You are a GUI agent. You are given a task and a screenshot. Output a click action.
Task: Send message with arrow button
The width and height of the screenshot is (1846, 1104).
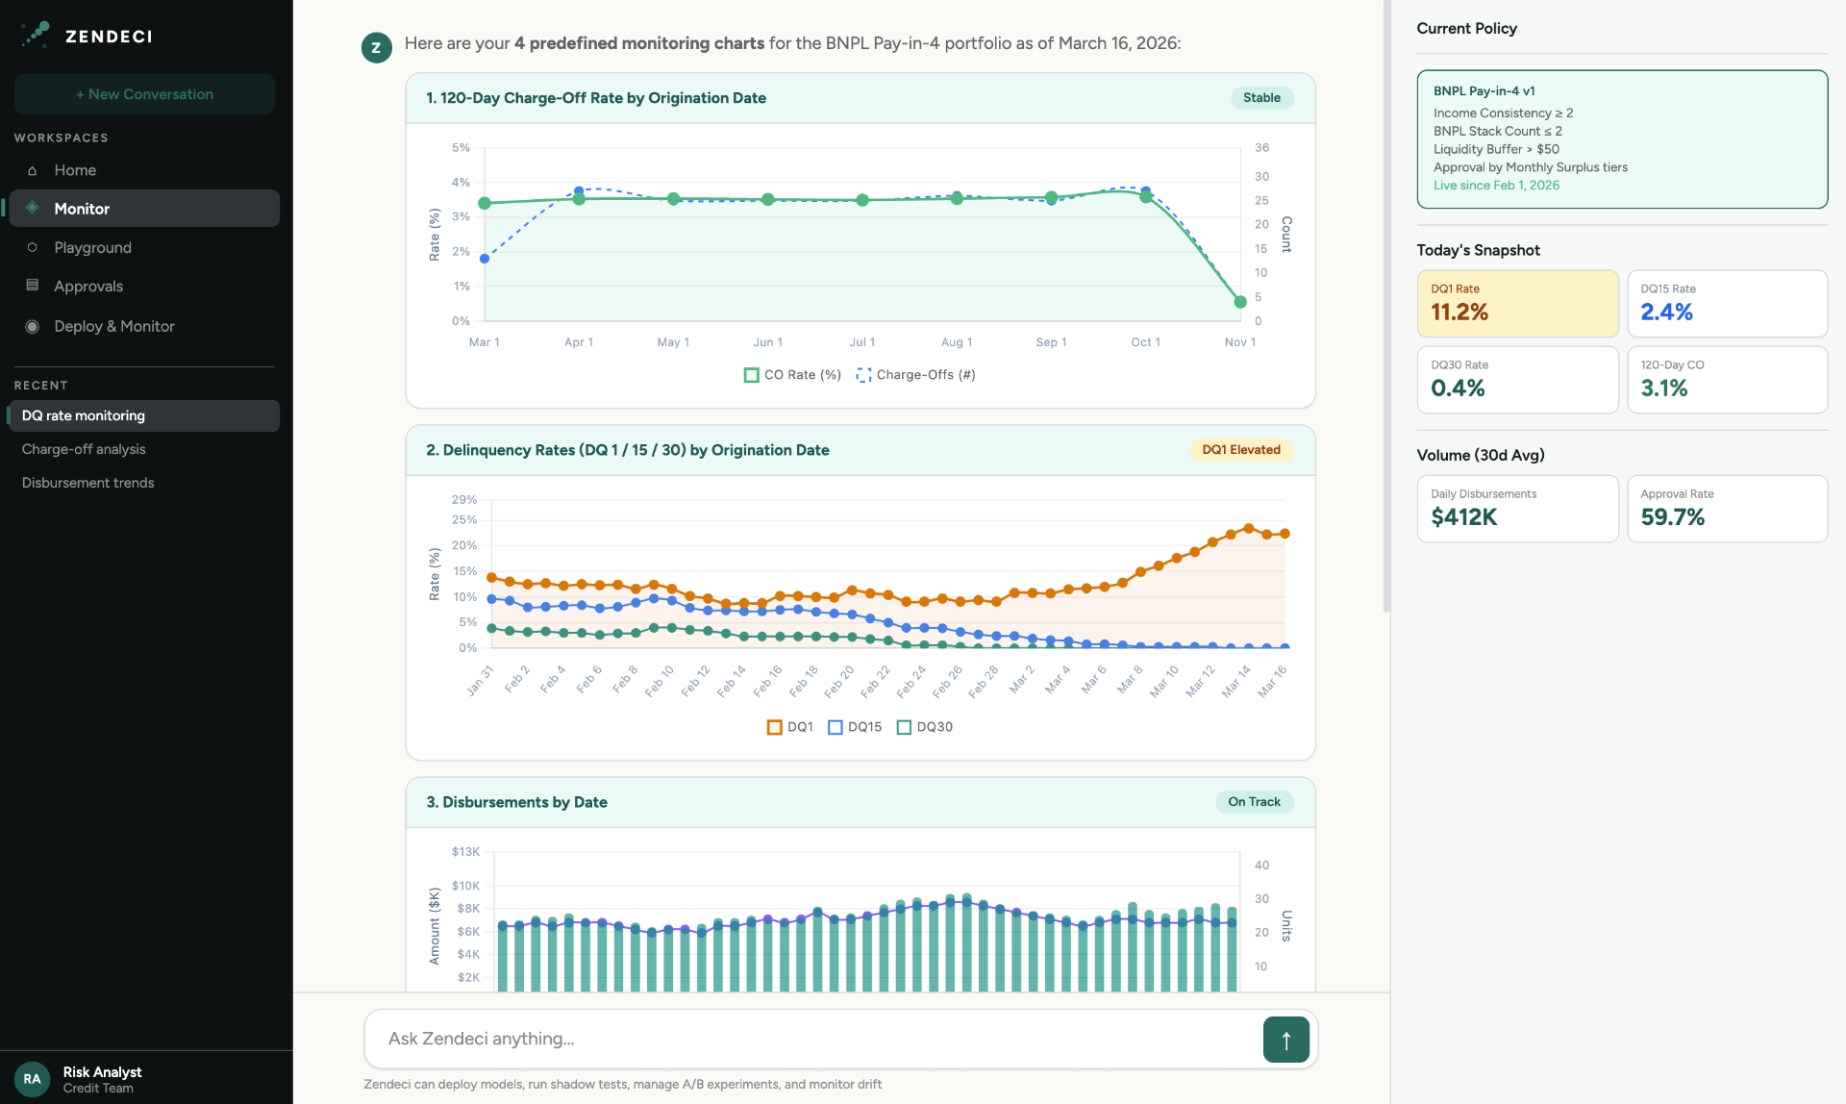point(1285,1040)
